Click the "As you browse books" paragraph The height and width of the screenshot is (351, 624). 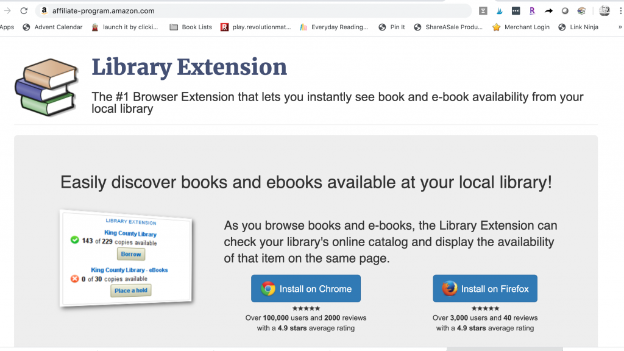(391, 242)
